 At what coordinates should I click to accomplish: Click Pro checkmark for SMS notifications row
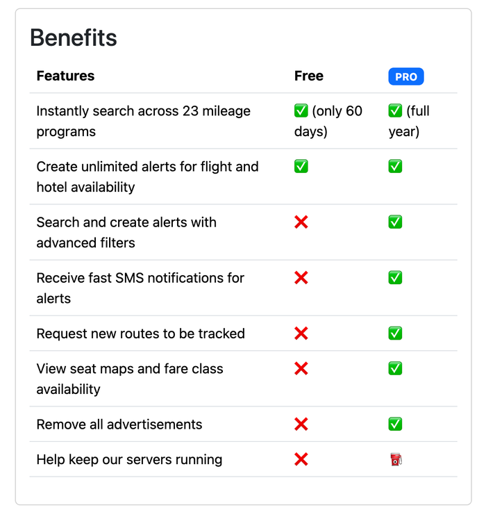pos(395,277)
